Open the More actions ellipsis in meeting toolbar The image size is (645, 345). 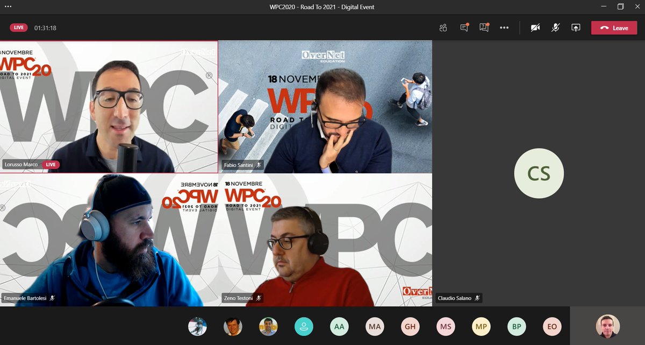[x=504, y=28]
